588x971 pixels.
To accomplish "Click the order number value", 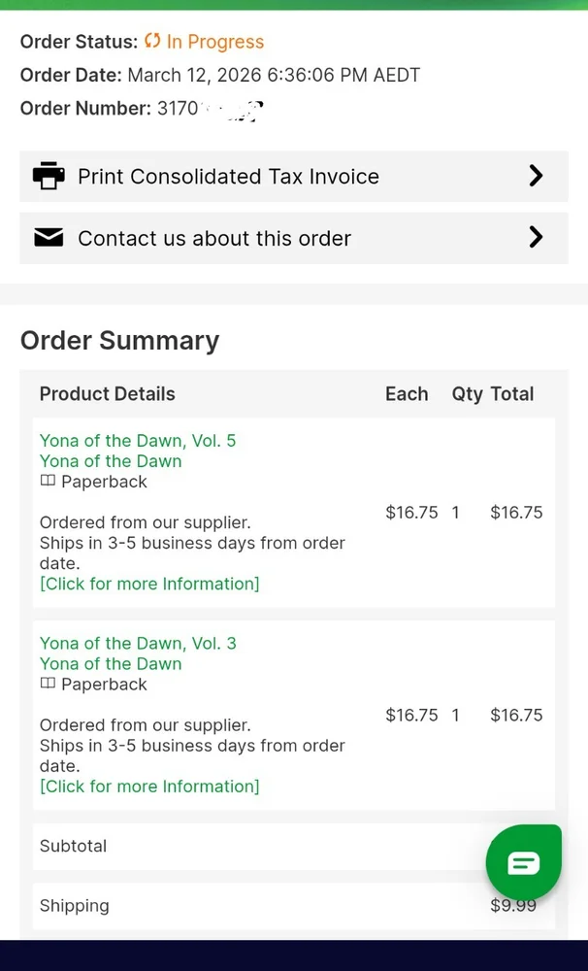I will (210, 109).
